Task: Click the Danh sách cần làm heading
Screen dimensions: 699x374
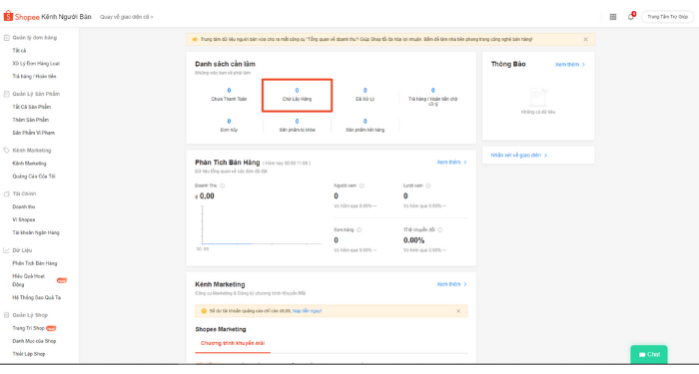Action: point(225,64)
